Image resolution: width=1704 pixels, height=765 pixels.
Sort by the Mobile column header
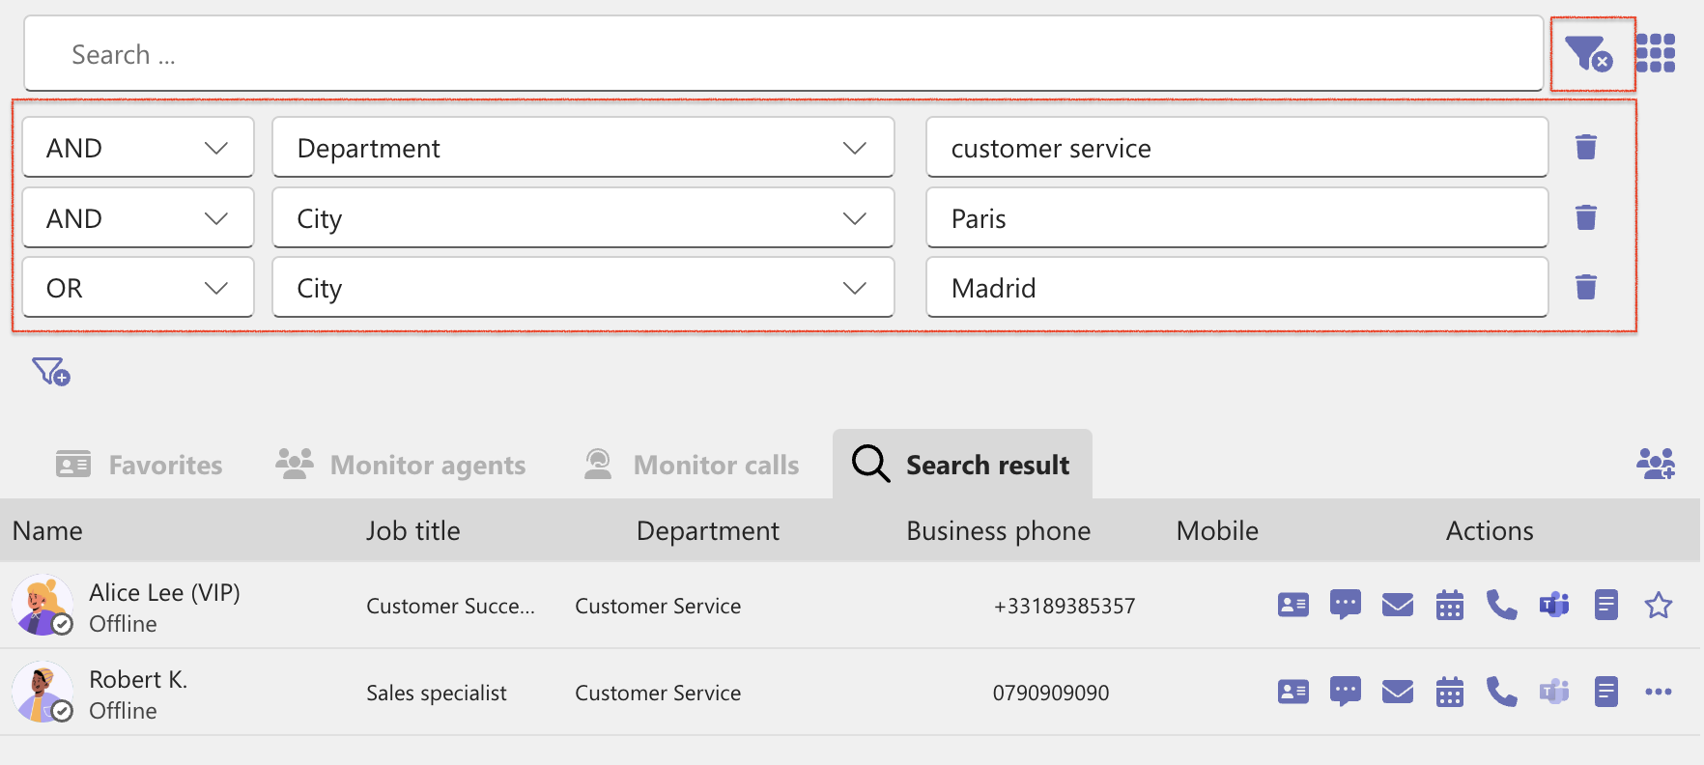(x=1217, y=530)
